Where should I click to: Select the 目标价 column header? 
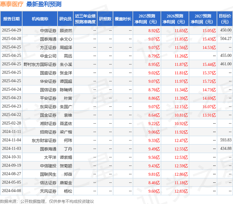coord(225,19)
